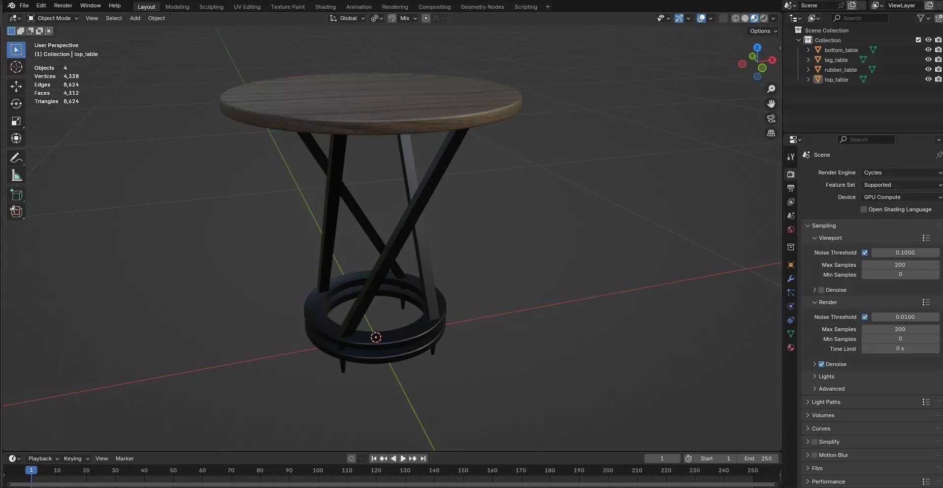The image size is (943, 488).
Task: Click the Render Max Samples field
Action: tap(900, 329)
